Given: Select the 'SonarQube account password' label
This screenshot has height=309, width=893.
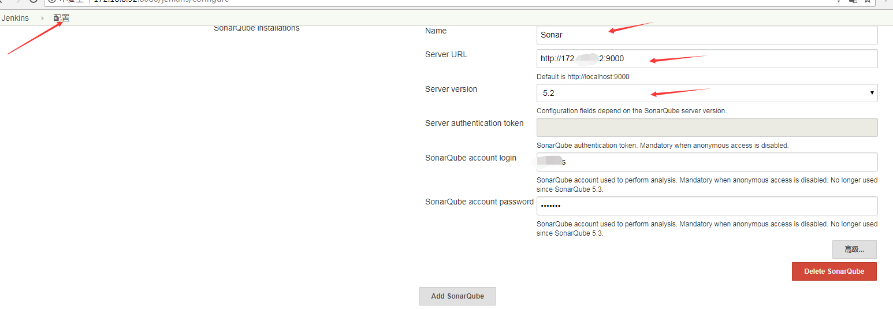Looking at the screenshot, I should pyautogui.click(x=479, y=202).
